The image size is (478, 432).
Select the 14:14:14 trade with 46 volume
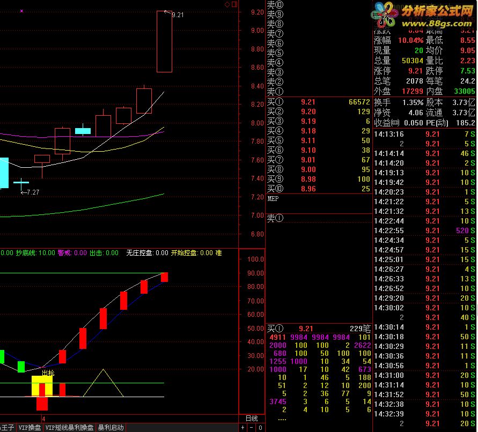coord(424,153)
